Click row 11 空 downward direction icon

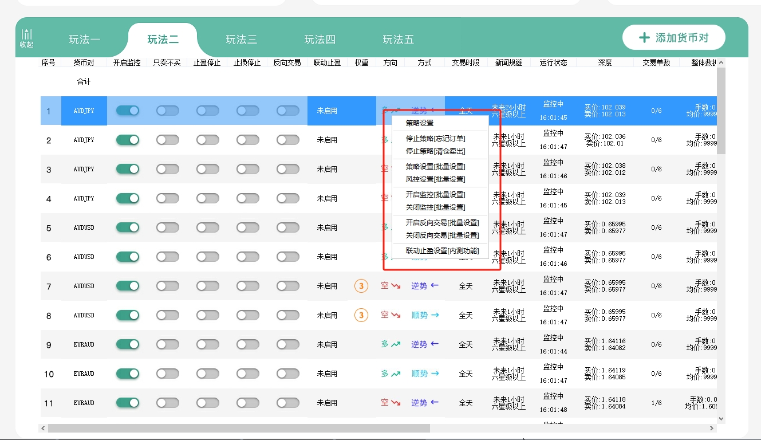pos(396,402)
